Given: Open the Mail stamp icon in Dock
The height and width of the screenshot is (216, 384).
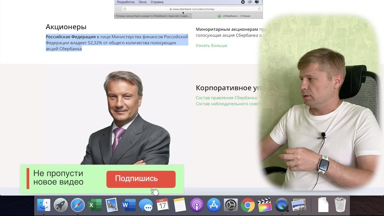Looking at the screenshot, I should point(112,205).
